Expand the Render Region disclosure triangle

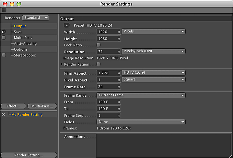[x=62, y=64]
